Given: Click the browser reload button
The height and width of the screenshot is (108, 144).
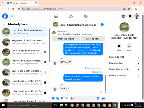Looking at the screenshot, I should 13,9.
